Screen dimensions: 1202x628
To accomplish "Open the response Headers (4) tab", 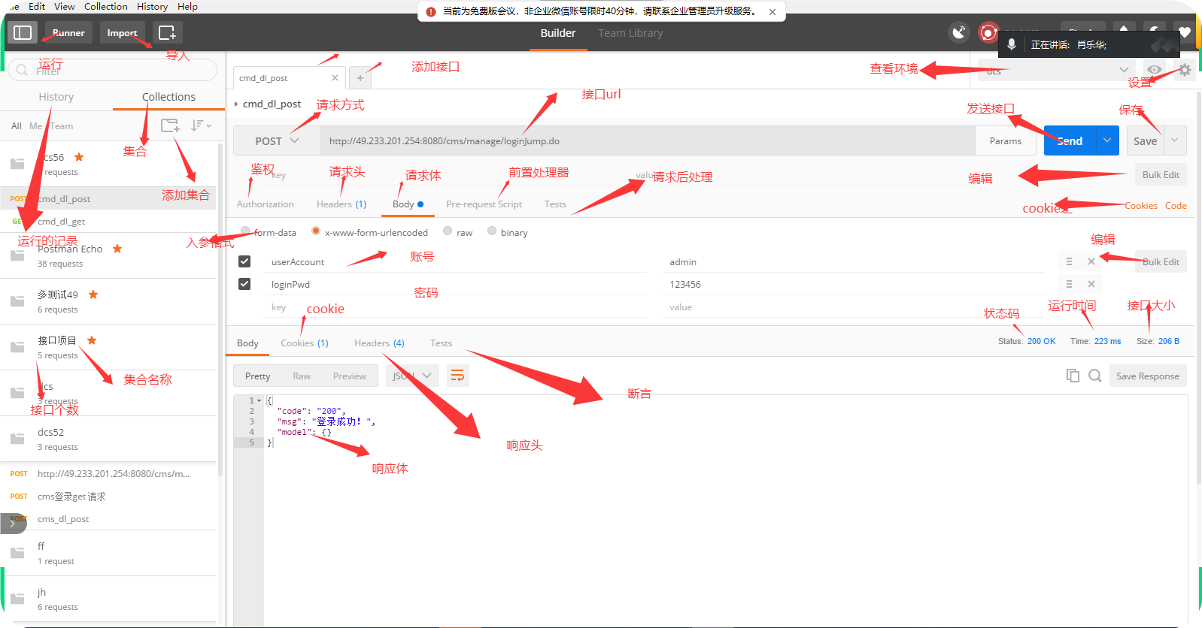I will coord(379,343).
